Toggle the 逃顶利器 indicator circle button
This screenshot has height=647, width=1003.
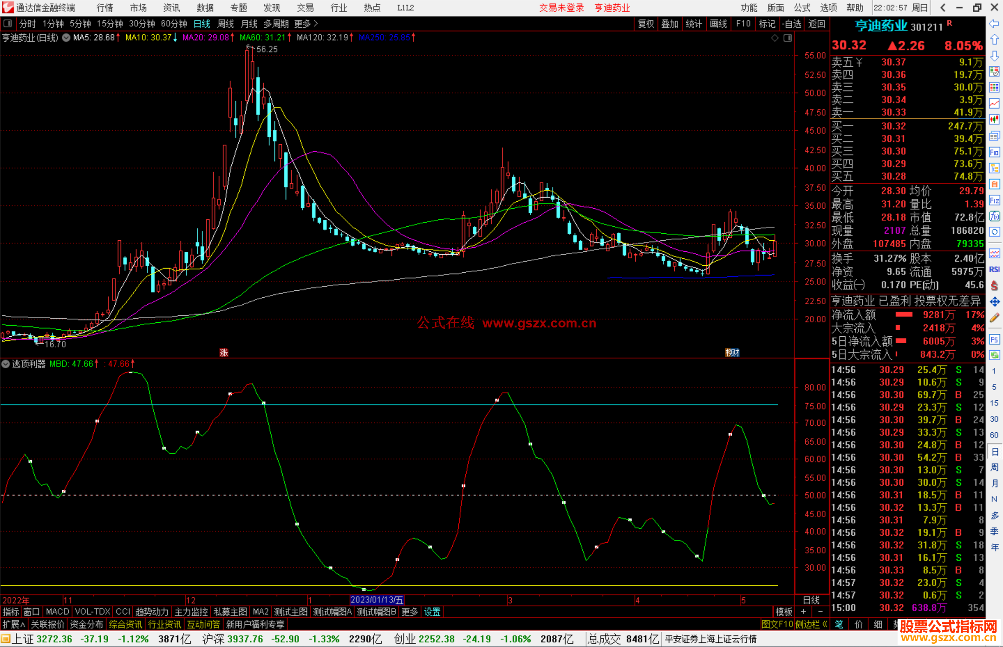click(6, 364)
